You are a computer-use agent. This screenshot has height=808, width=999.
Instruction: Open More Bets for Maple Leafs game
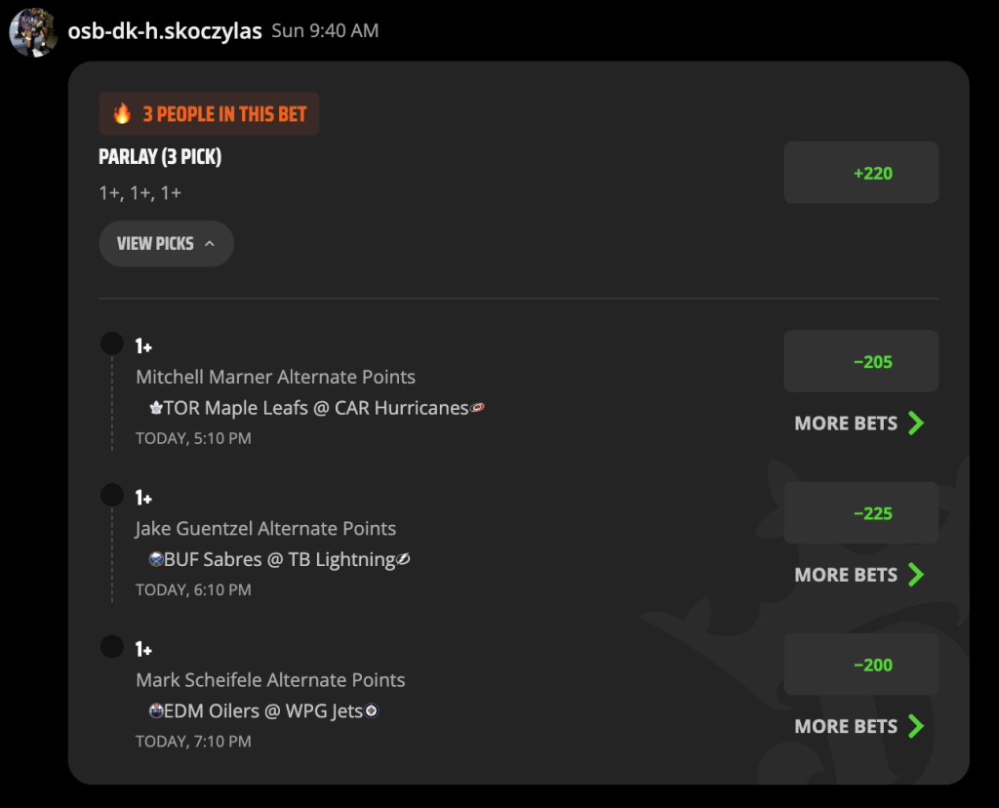pyautogui.click(x=859, y=424)
